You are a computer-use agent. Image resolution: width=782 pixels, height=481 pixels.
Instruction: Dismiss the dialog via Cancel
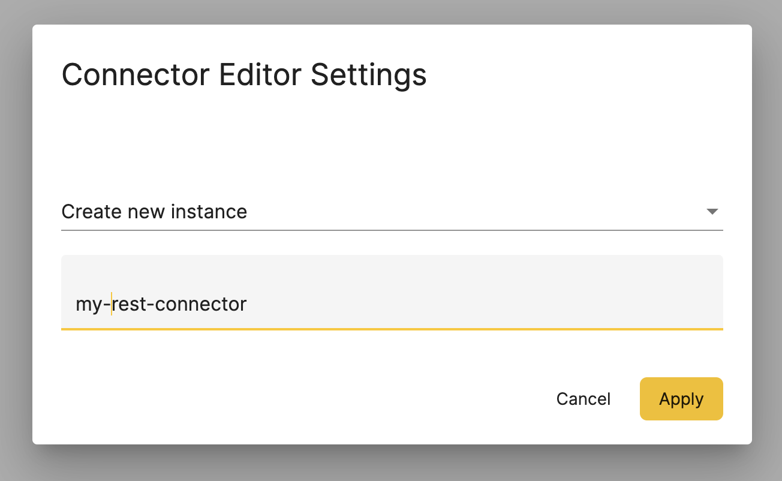tap(583, 399)
